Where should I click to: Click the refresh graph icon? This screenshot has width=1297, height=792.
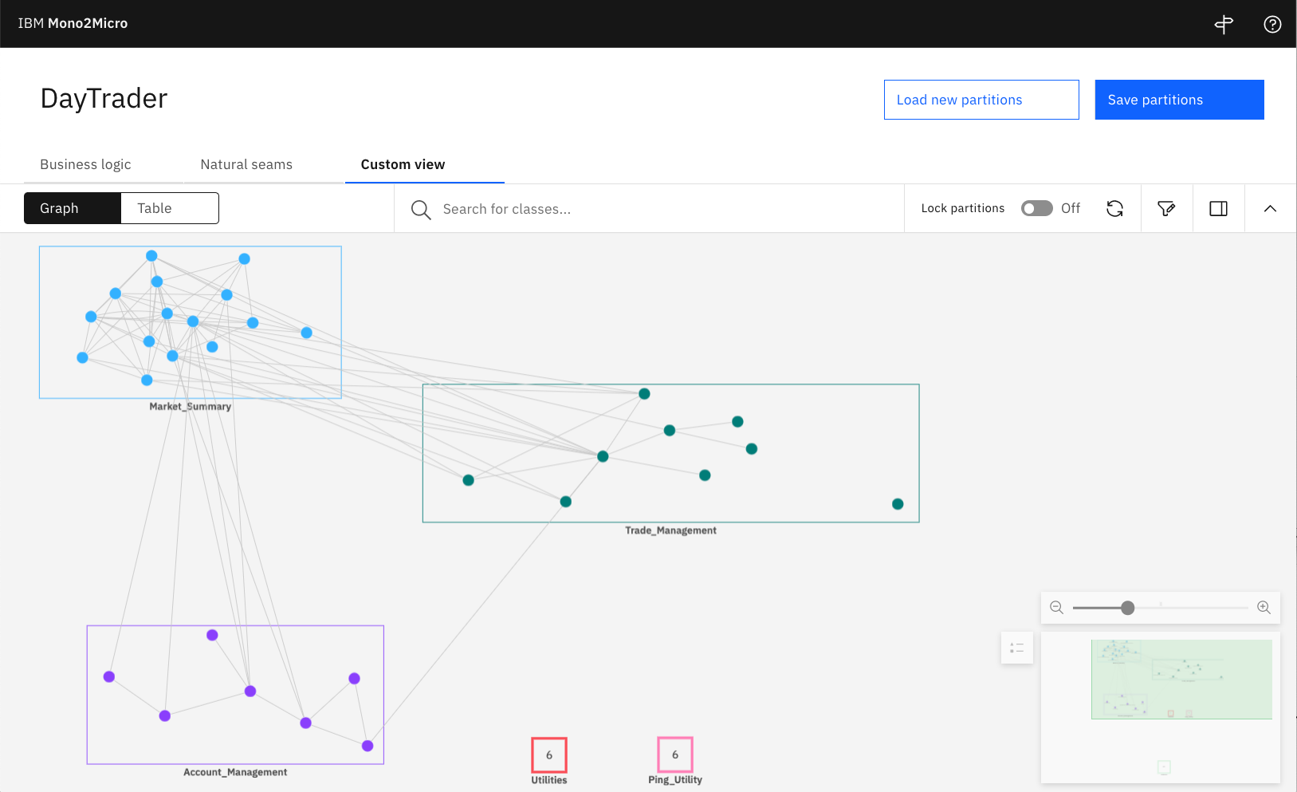[x=1114, y=208]
